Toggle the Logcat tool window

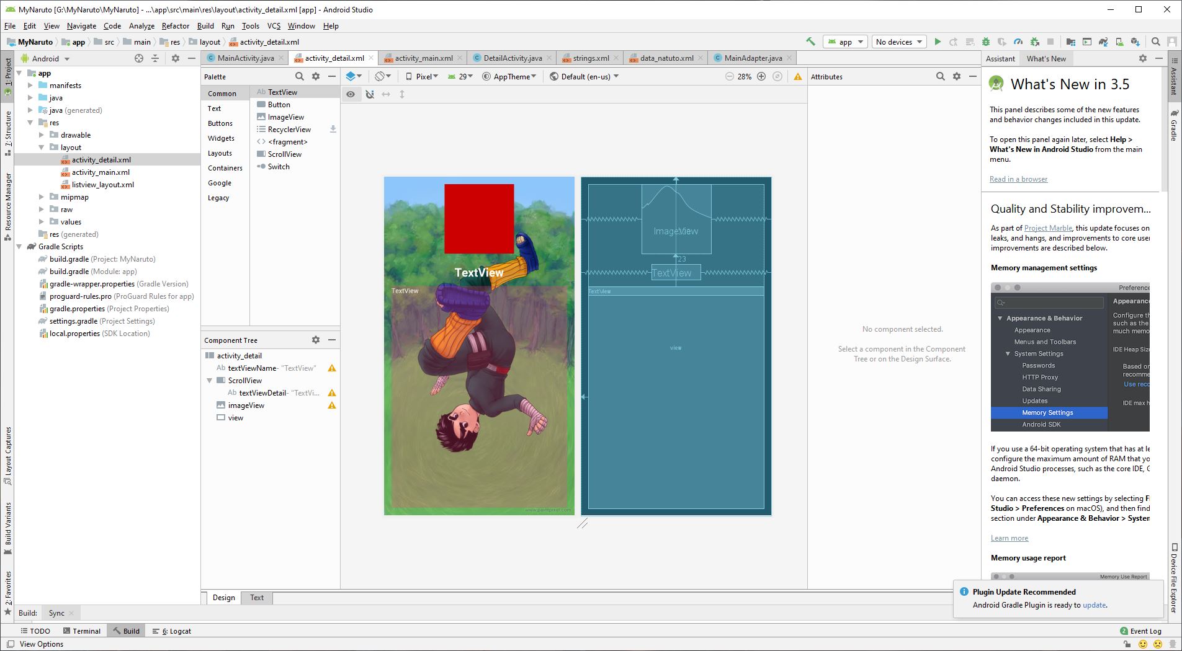point(172,631)
